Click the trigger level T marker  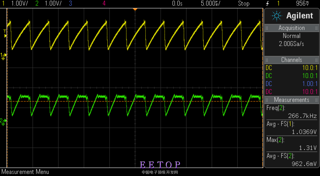[x=5, y=34]
